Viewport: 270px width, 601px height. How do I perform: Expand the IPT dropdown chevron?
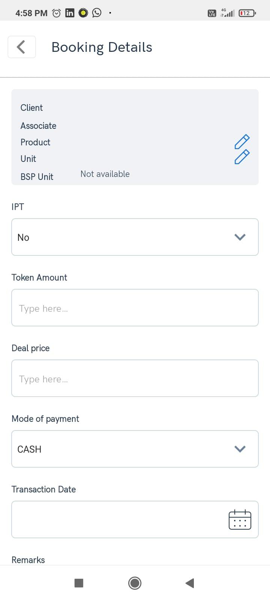tap(240, 237)
